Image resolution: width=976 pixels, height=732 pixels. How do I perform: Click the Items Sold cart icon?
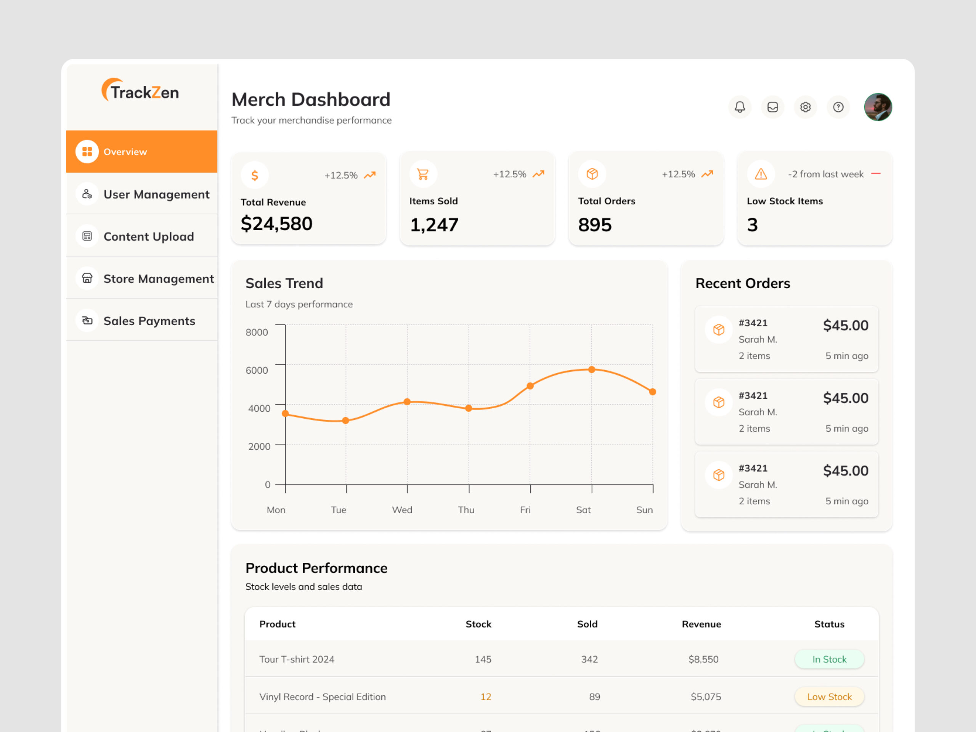(423, 174)
